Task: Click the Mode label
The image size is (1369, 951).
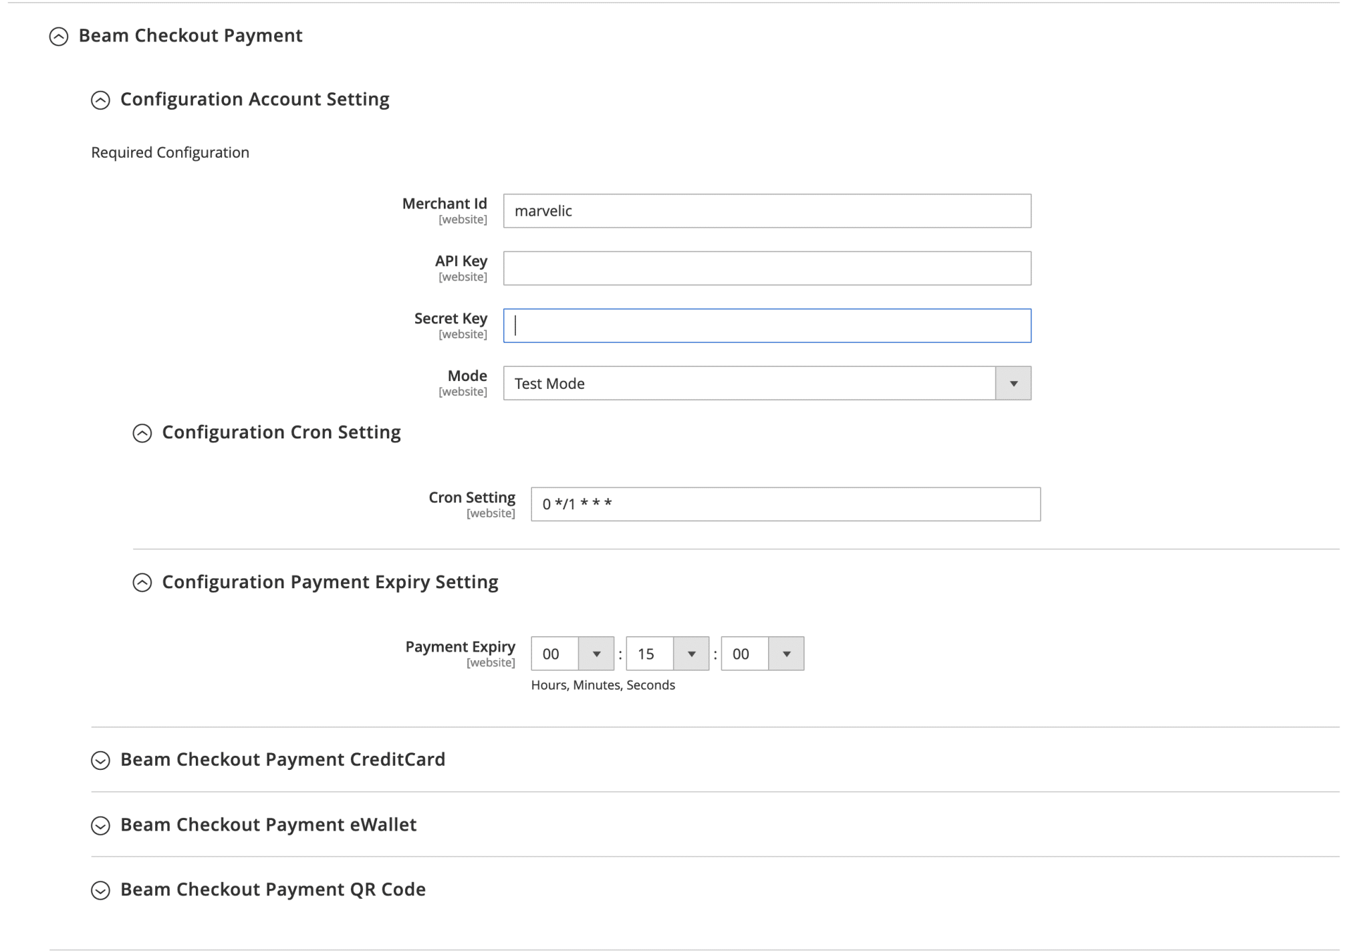Action: 467,376
